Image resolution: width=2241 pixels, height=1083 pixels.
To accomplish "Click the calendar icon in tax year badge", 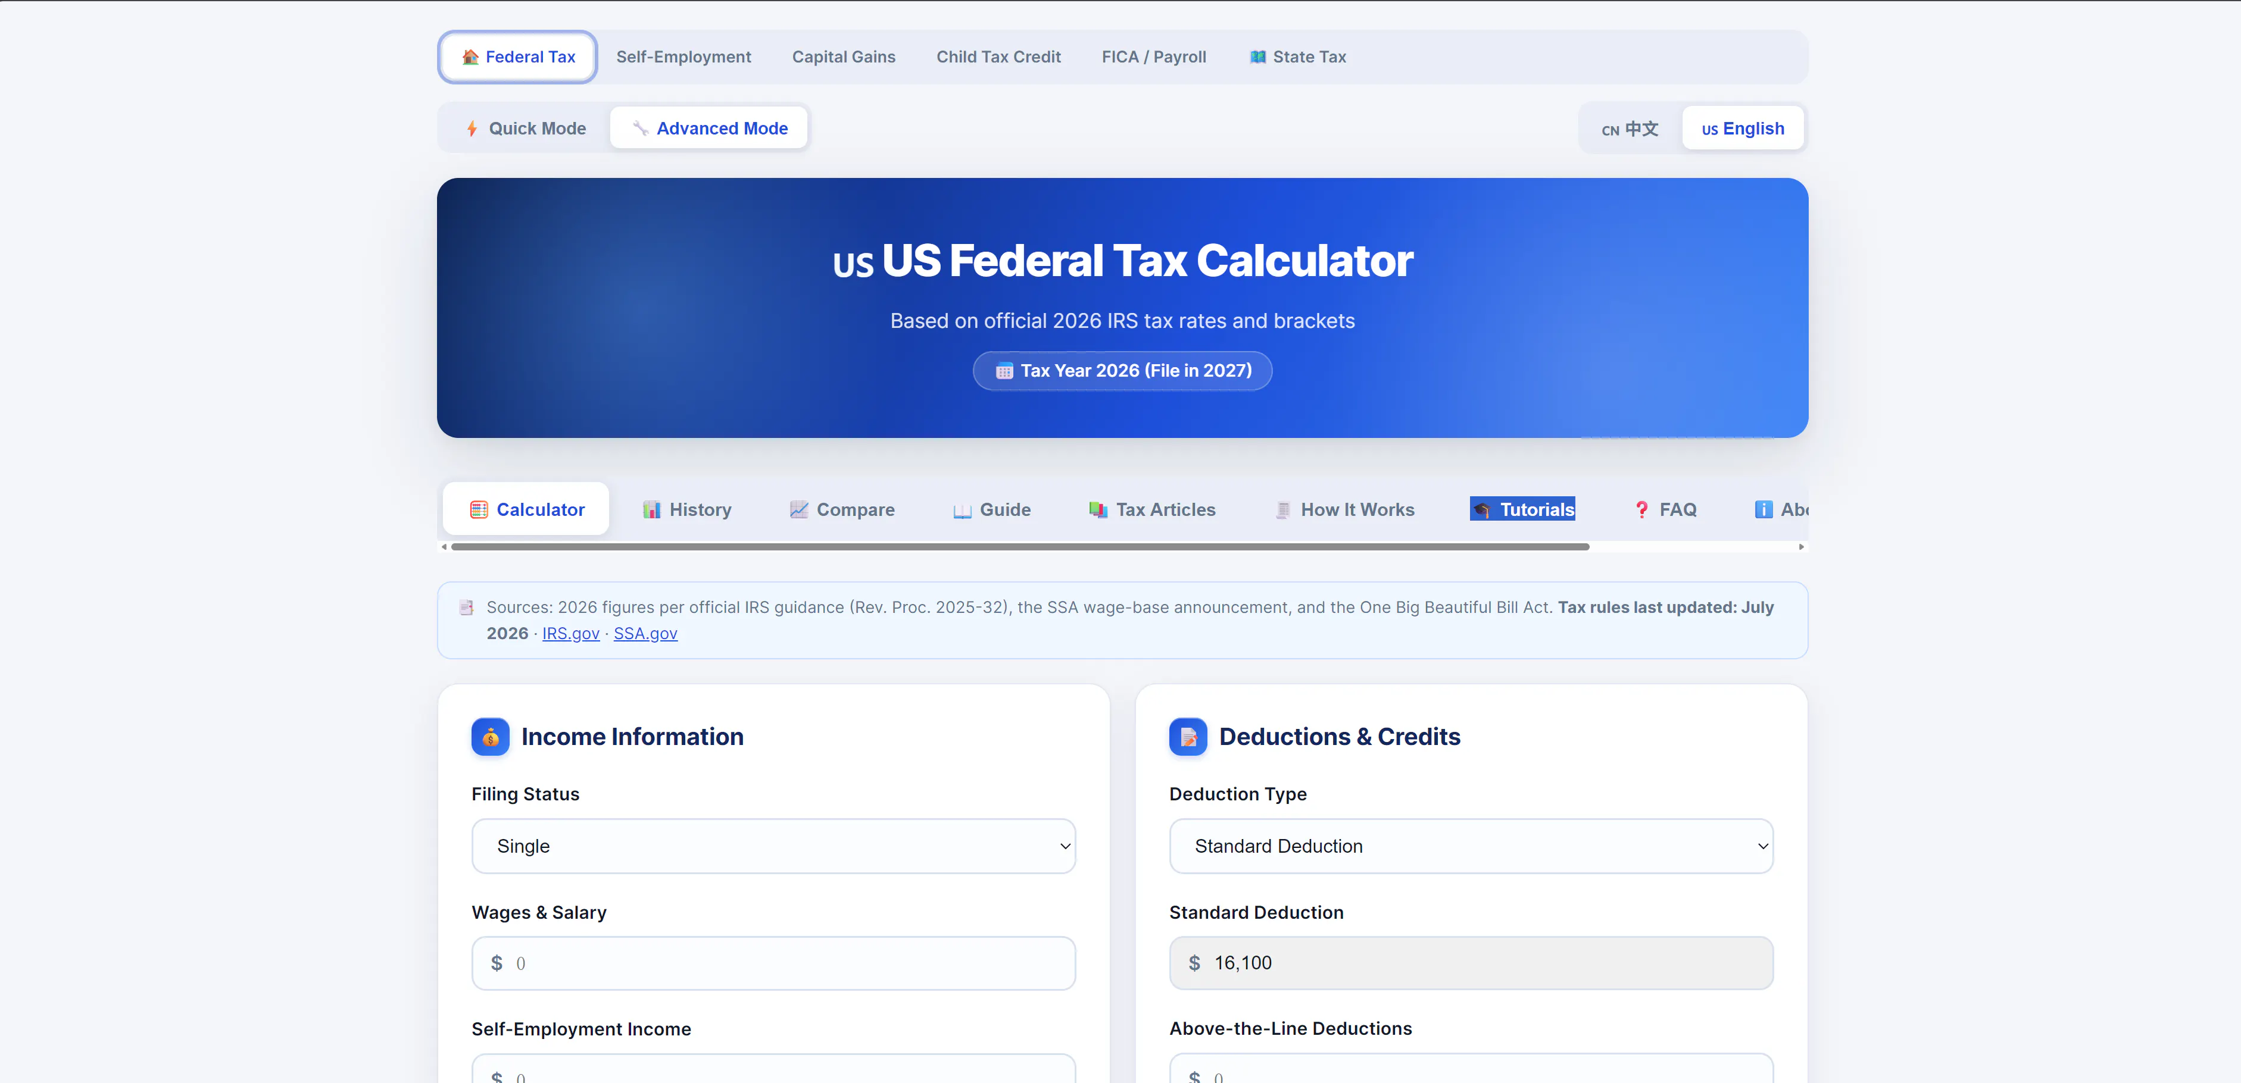I will (x=1004, y=371).
